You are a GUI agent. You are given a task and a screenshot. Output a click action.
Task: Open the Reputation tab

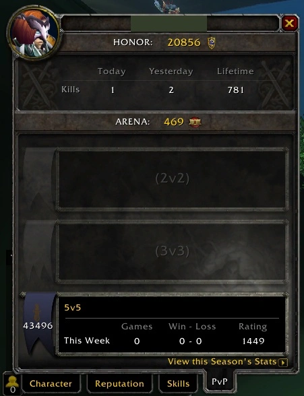(x=119, y=384)
